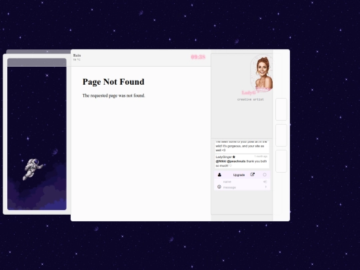Click the LadyGinger chat username

[224, 157]
